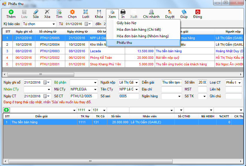Choose Hóa đơn bán hàng (Nhóm hàng)
The height and width of the screenshot is (166, 246).
pyautogui.click(x=143, y=36)
